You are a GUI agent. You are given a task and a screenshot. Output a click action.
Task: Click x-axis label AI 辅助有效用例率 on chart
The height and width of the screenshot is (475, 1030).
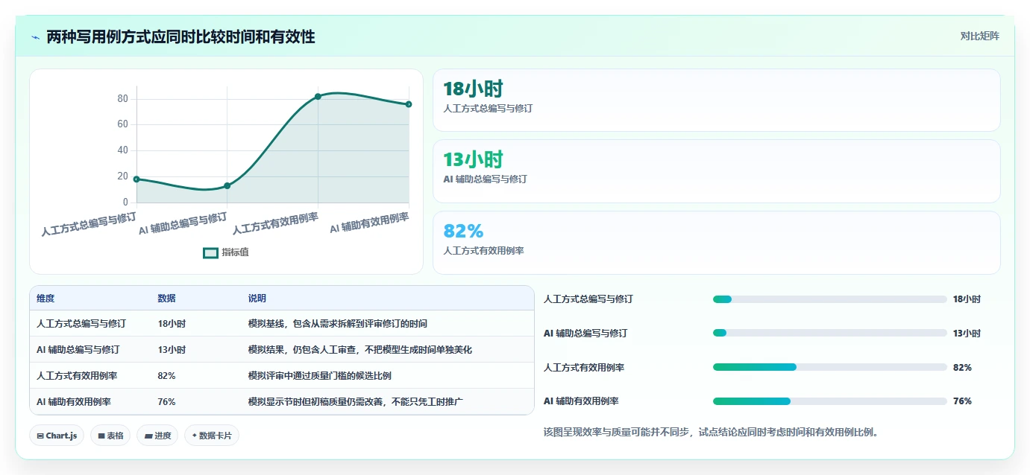(x=370, y=223)
